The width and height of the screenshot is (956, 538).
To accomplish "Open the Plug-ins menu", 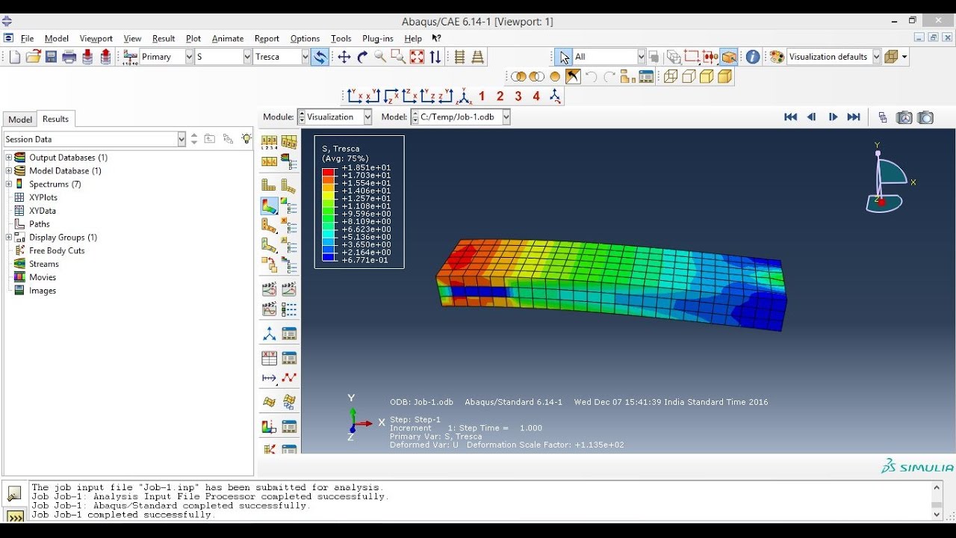I will tap(378, 38).
